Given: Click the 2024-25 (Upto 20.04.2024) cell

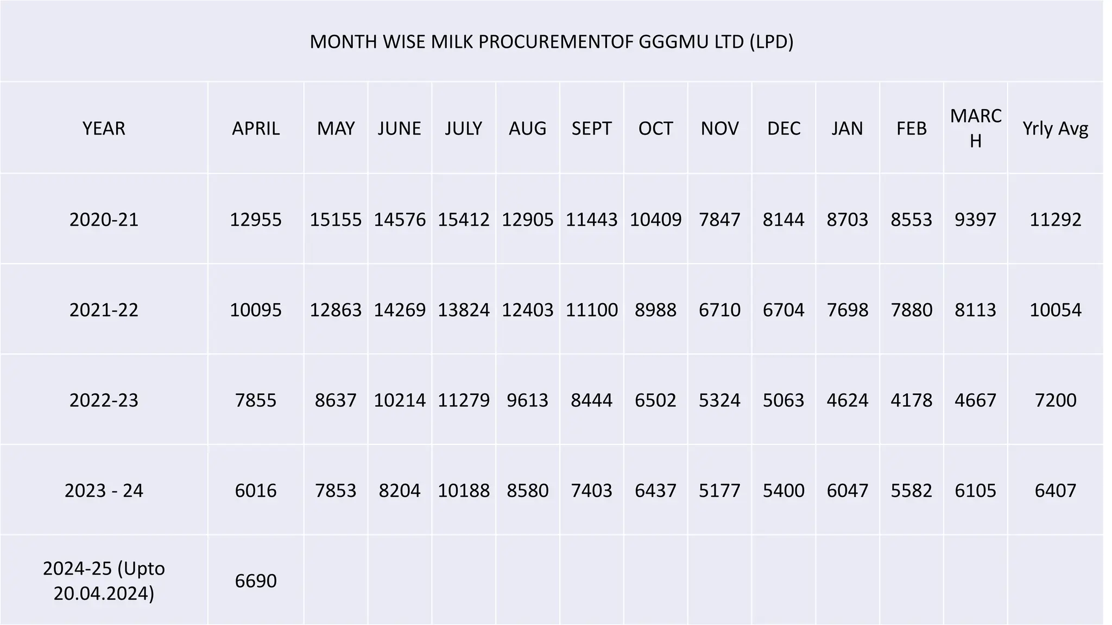Looking at the screenshot, I should [x=104, y=581].
